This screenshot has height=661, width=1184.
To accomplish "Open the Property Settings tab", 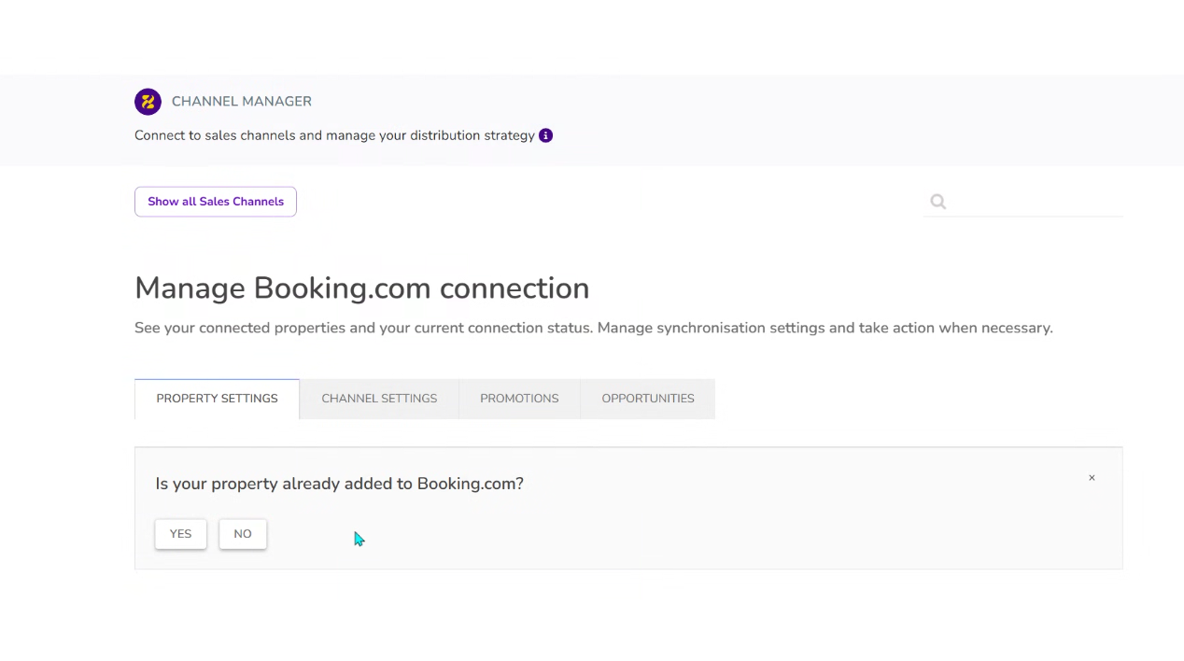I will 217,399.
